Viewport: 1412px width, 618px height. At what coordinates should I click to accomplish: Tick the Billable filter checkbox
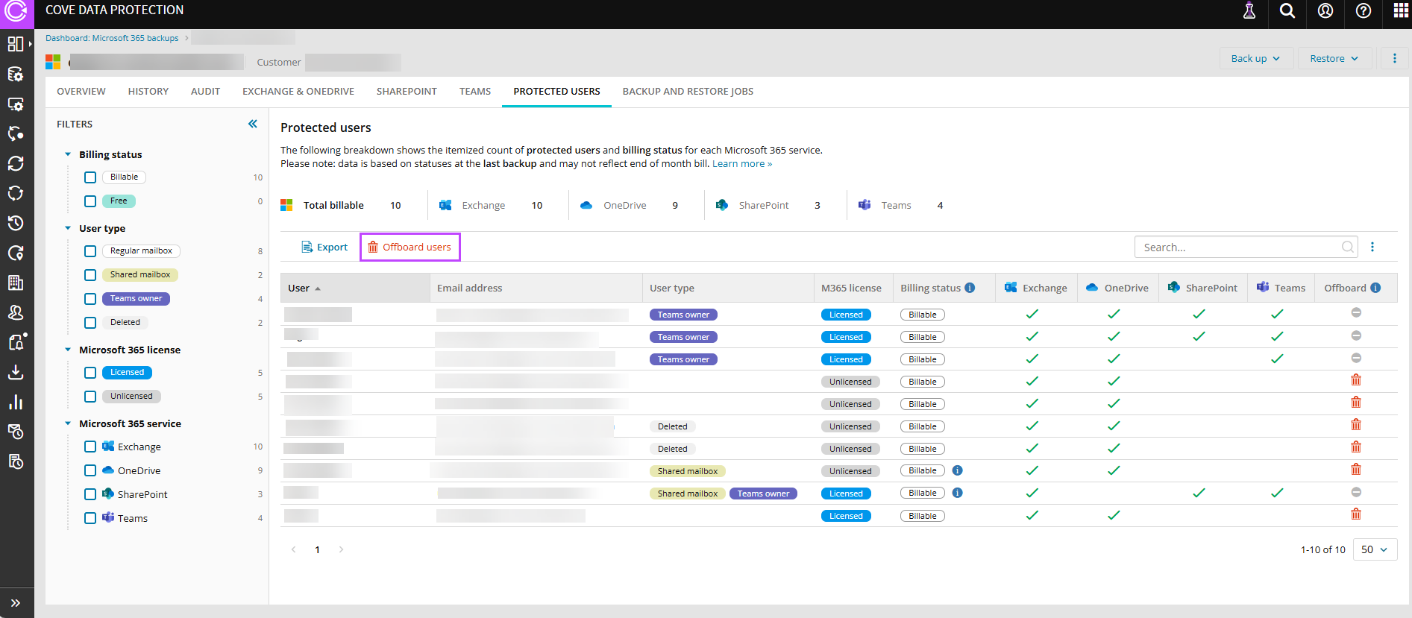coord(90,177)
